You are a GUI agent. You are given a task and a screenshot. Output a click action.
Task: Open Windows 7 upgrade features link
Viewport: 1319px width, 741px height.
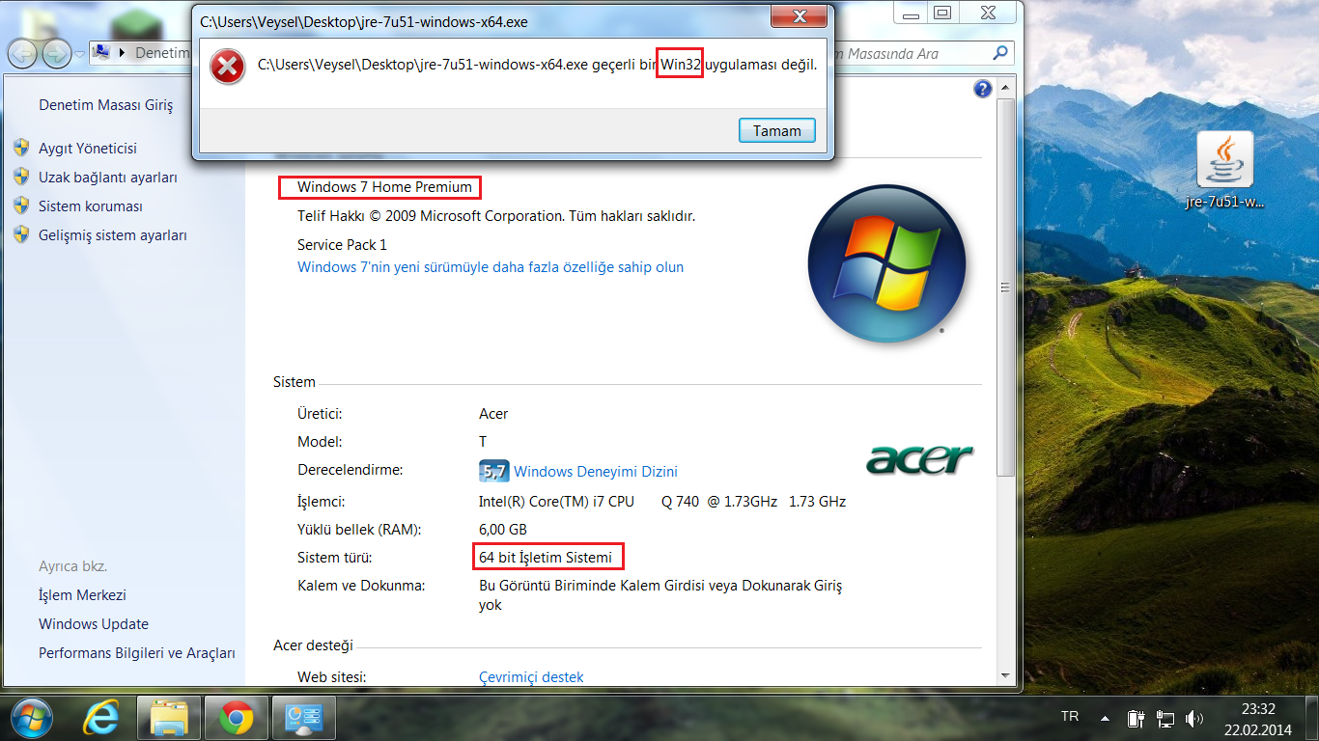tap(491, 267)
